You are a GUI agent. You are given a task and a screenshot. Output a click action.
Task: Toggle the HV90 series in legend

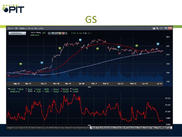(47, 89)
